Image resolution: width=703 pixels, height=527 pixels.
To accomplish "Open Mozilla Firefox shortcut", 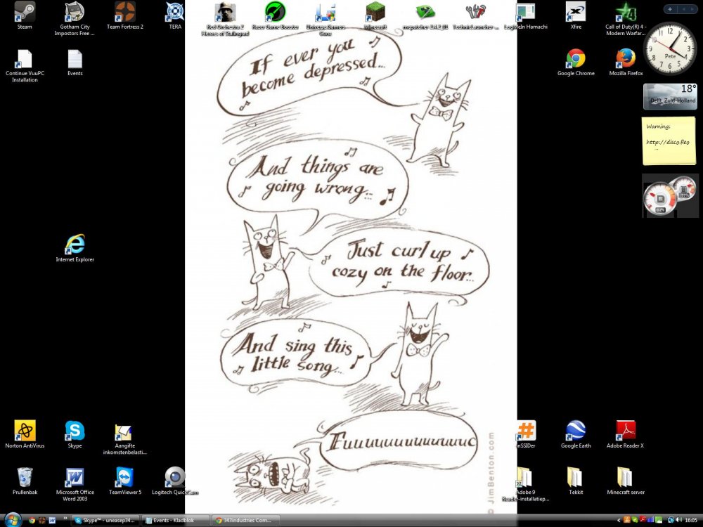I will [626, 59].
